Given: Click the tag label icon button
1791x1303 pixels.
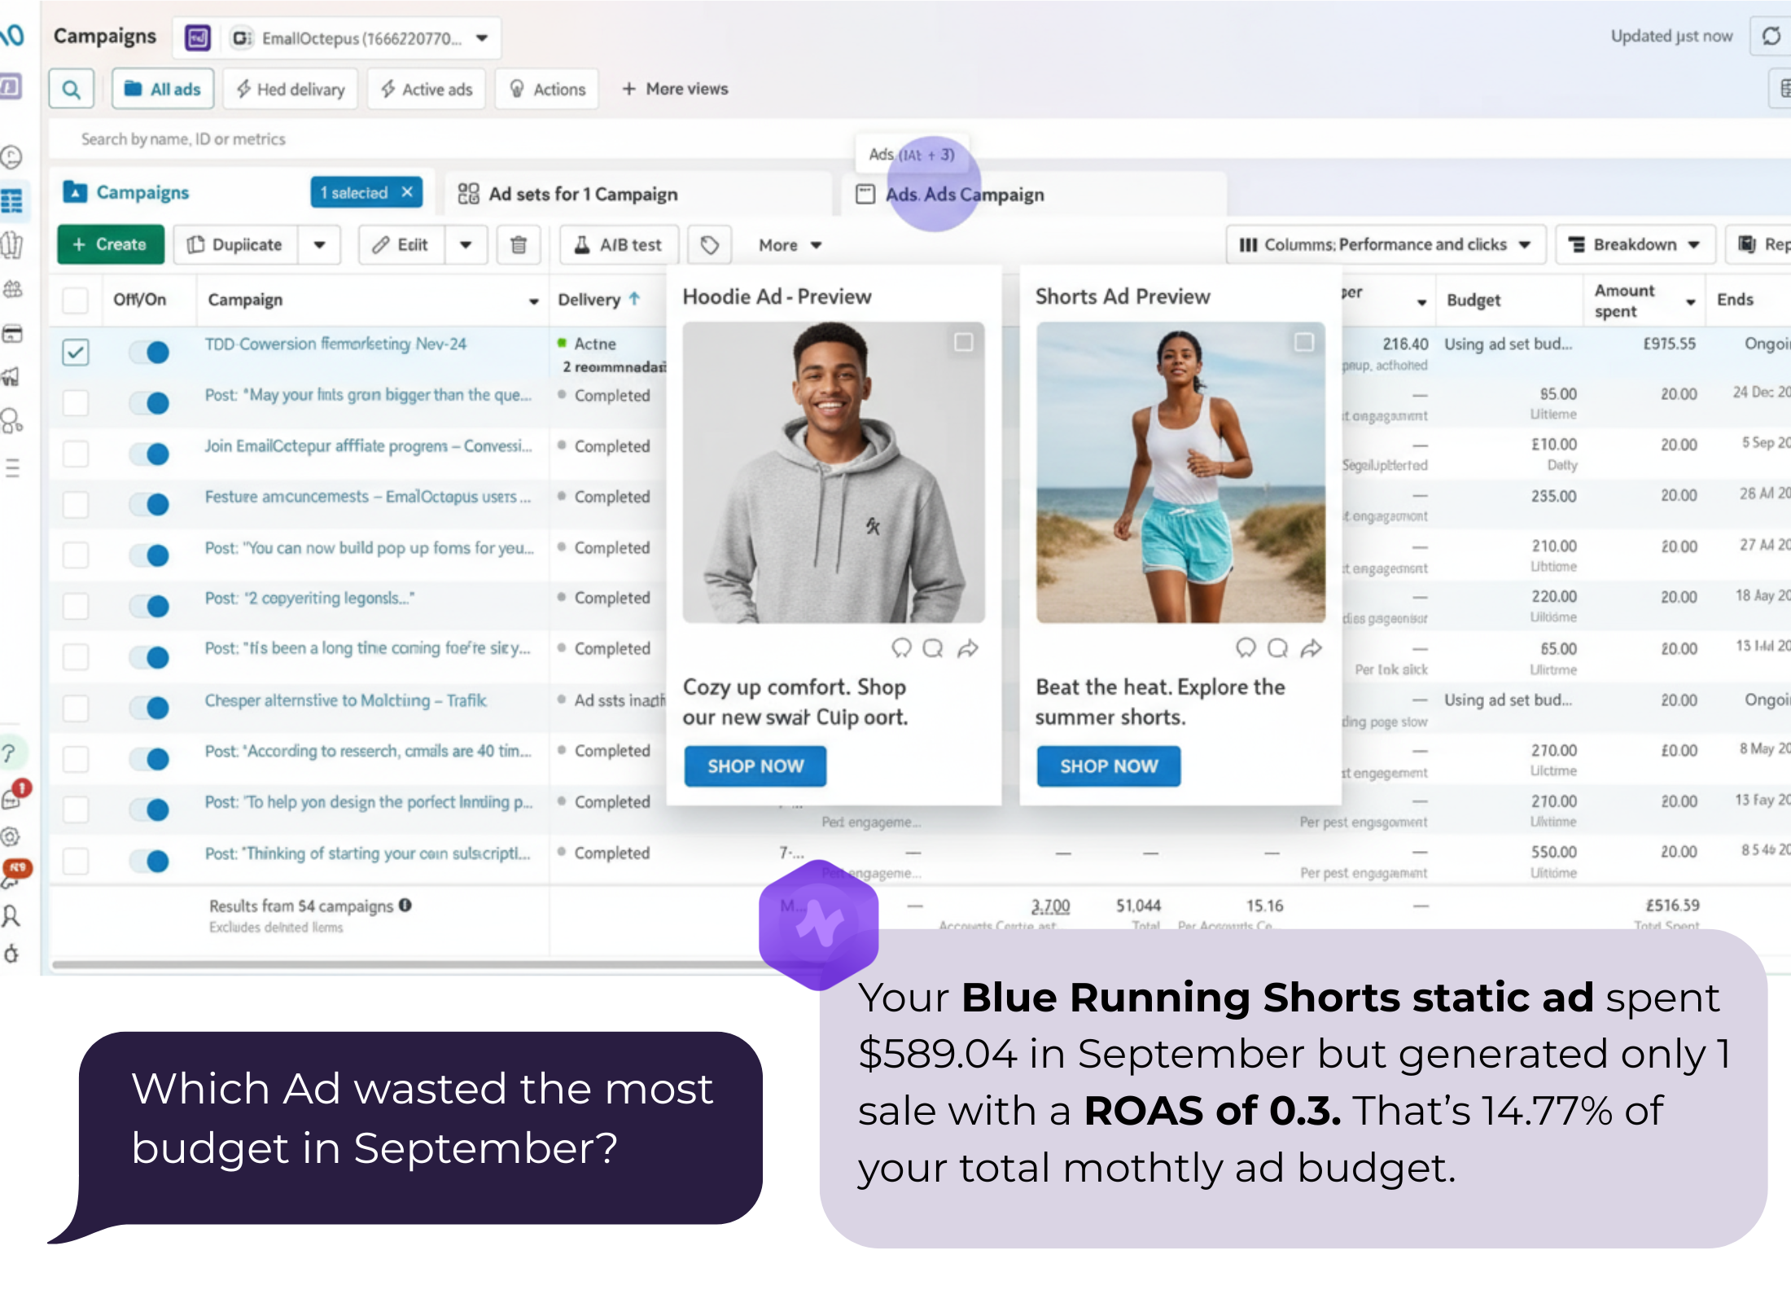Looking at the screenshot, I should tap(709, 244).
